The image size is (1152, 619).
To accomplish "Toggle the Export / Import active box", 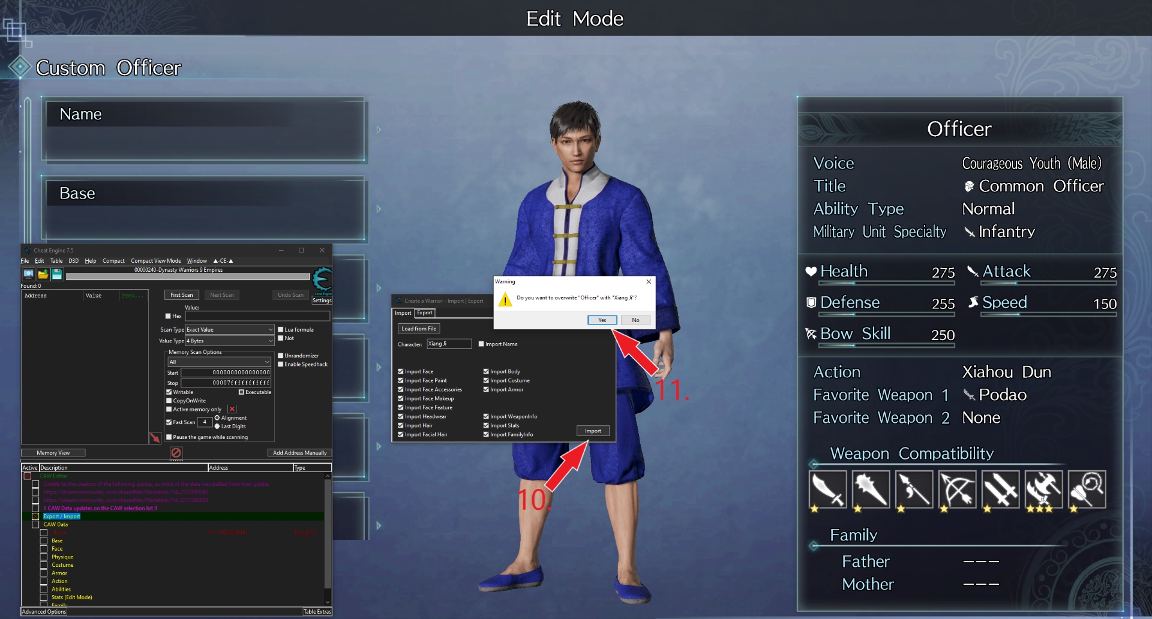I will (x=35, y=516).
